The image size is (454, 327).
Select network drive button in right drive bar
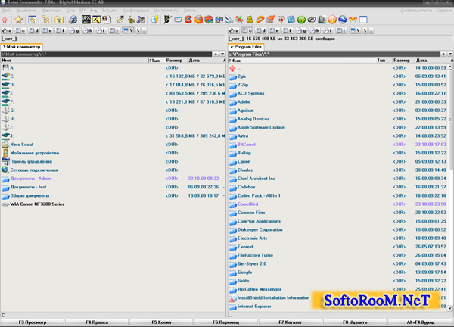click(355, 30)
